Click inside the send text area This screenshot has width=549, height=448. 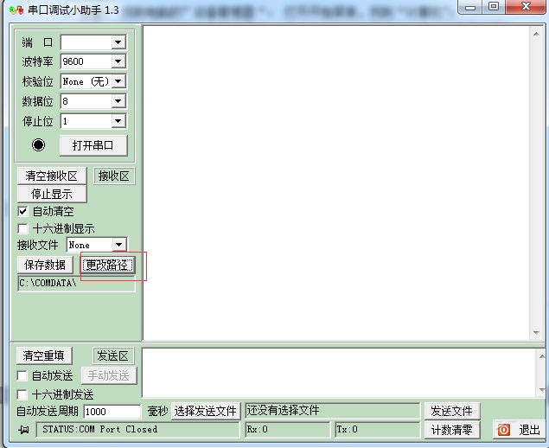click(339, 373)
